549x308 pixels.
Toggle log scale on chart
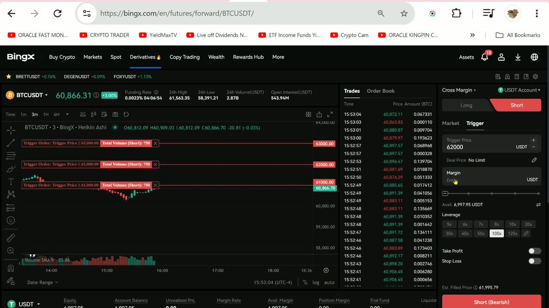(316, 282)
